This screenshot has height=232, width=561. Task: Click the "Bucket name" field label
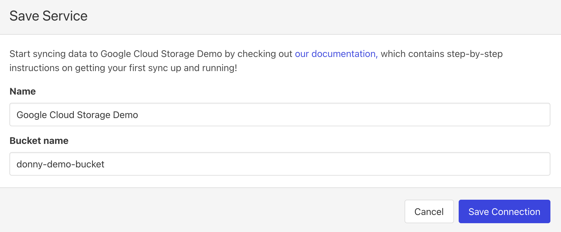[39, 141]
